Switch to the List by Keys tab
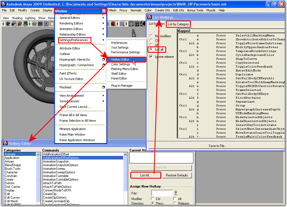This screenshot has width=287, height=207. pos(157,24)
